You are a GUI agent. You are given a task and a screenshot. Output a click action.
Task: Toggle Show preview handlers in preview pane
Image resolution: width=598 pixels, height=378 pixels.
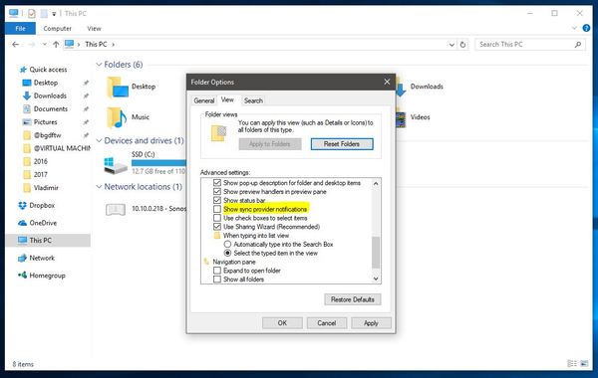click(217, 192)
